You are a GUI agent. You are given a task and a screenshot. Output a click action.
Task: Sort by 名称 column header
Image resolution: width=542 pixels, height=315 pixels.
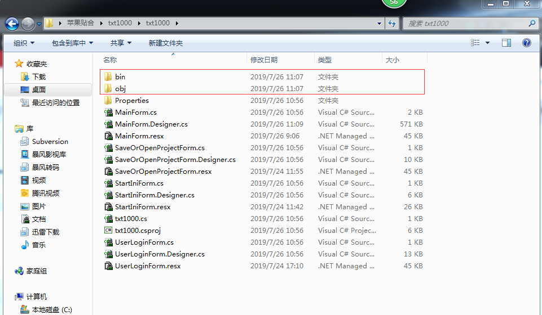coord(110,60)
